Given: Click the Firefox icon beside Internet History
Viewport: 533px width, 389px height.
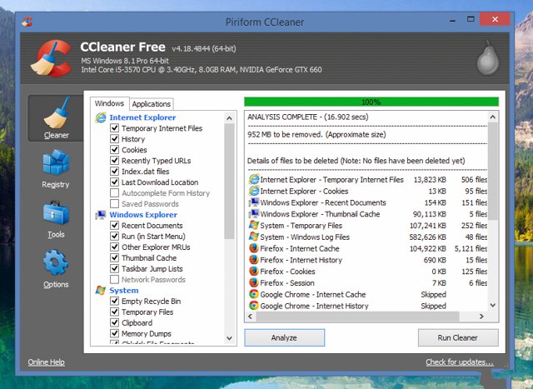Looking at the screenshot, I should coord(254,260).
